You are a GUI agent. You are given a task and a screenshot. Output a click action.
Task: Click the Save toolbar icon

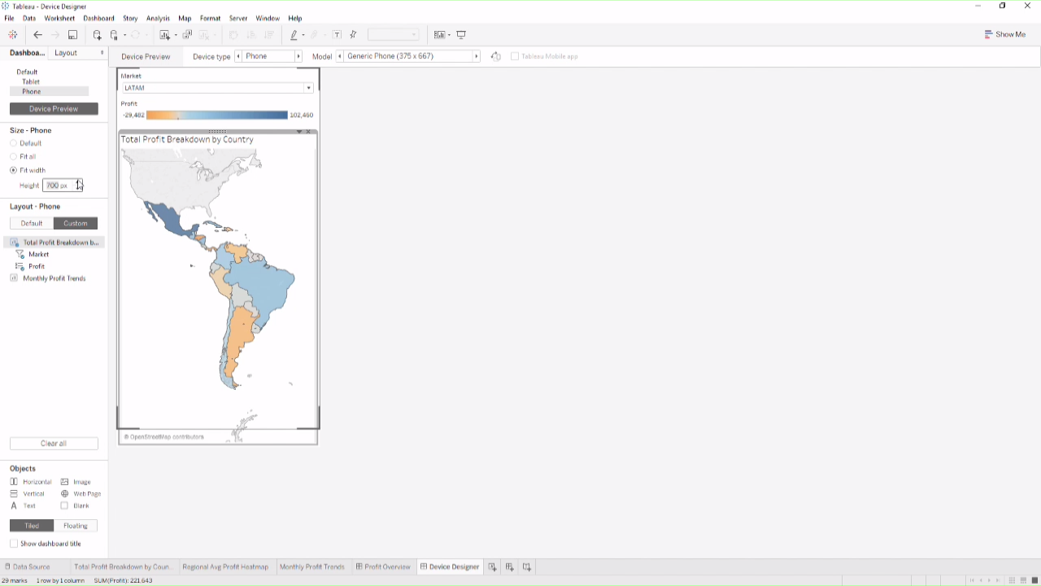tap(72, 35)
